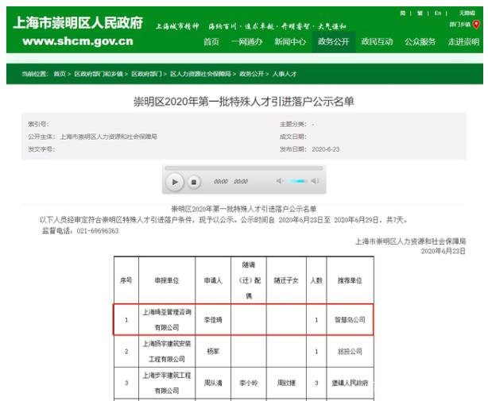Click 上海扬宇建筑安装工程有限公司 cell
The height and width of the screenshot is (401, 488).
167,351
